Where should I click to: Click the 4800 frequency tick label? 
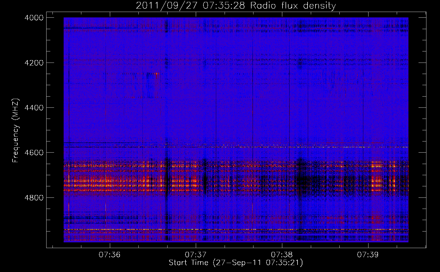click(34, 197)
